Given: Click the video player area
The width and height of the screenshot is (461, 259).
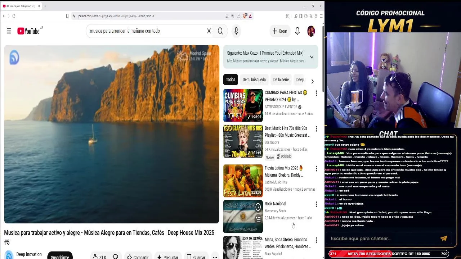Looking at the screenshot, I should (112, 134).
